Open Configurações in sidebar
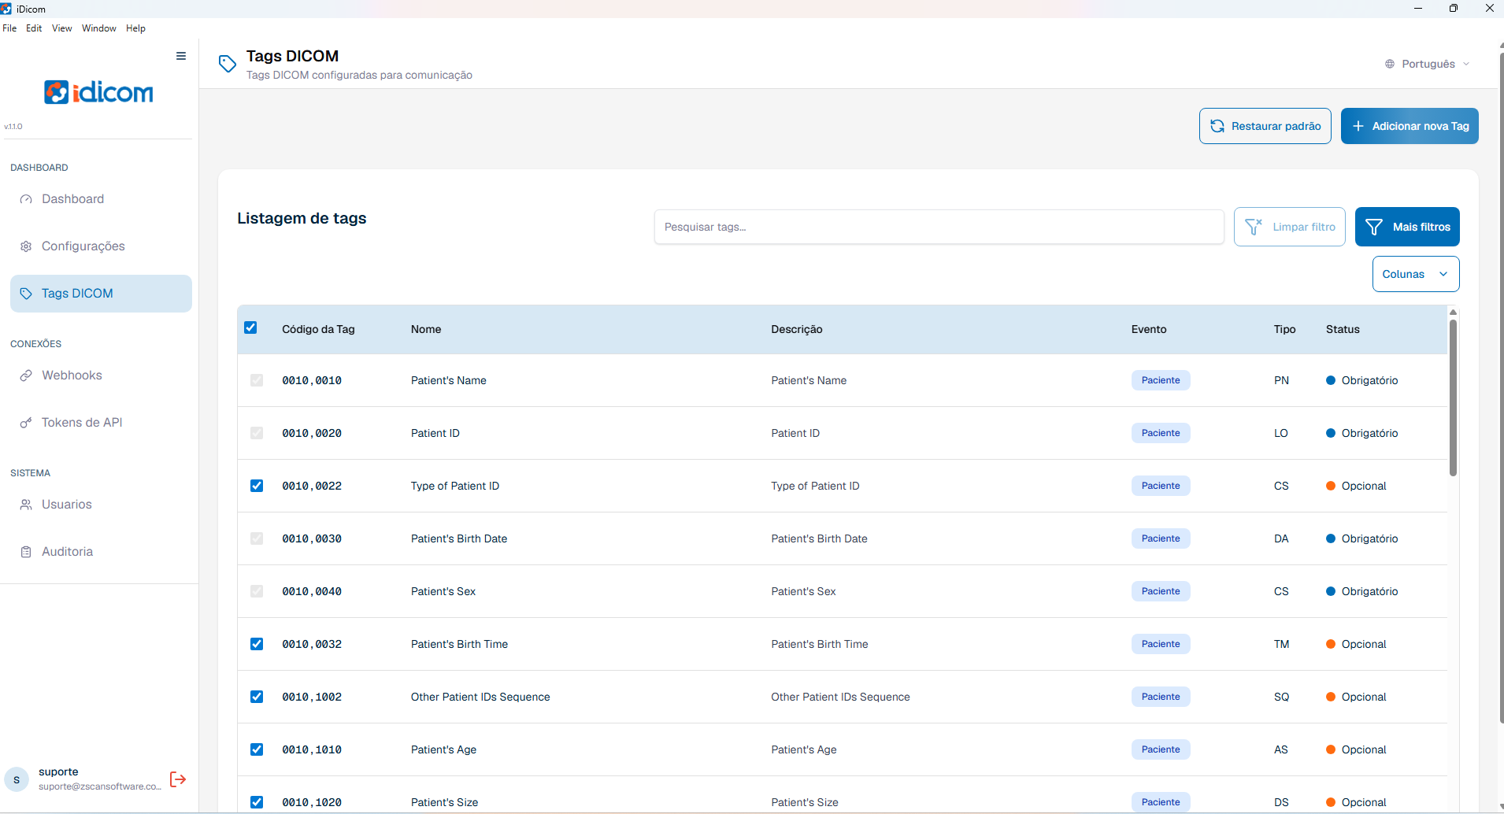The width and height of the screenshot is (1504, 814). [101, 246]
